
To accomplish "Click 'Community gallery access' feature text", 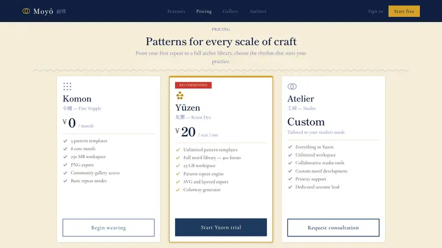I will [95, 172].
